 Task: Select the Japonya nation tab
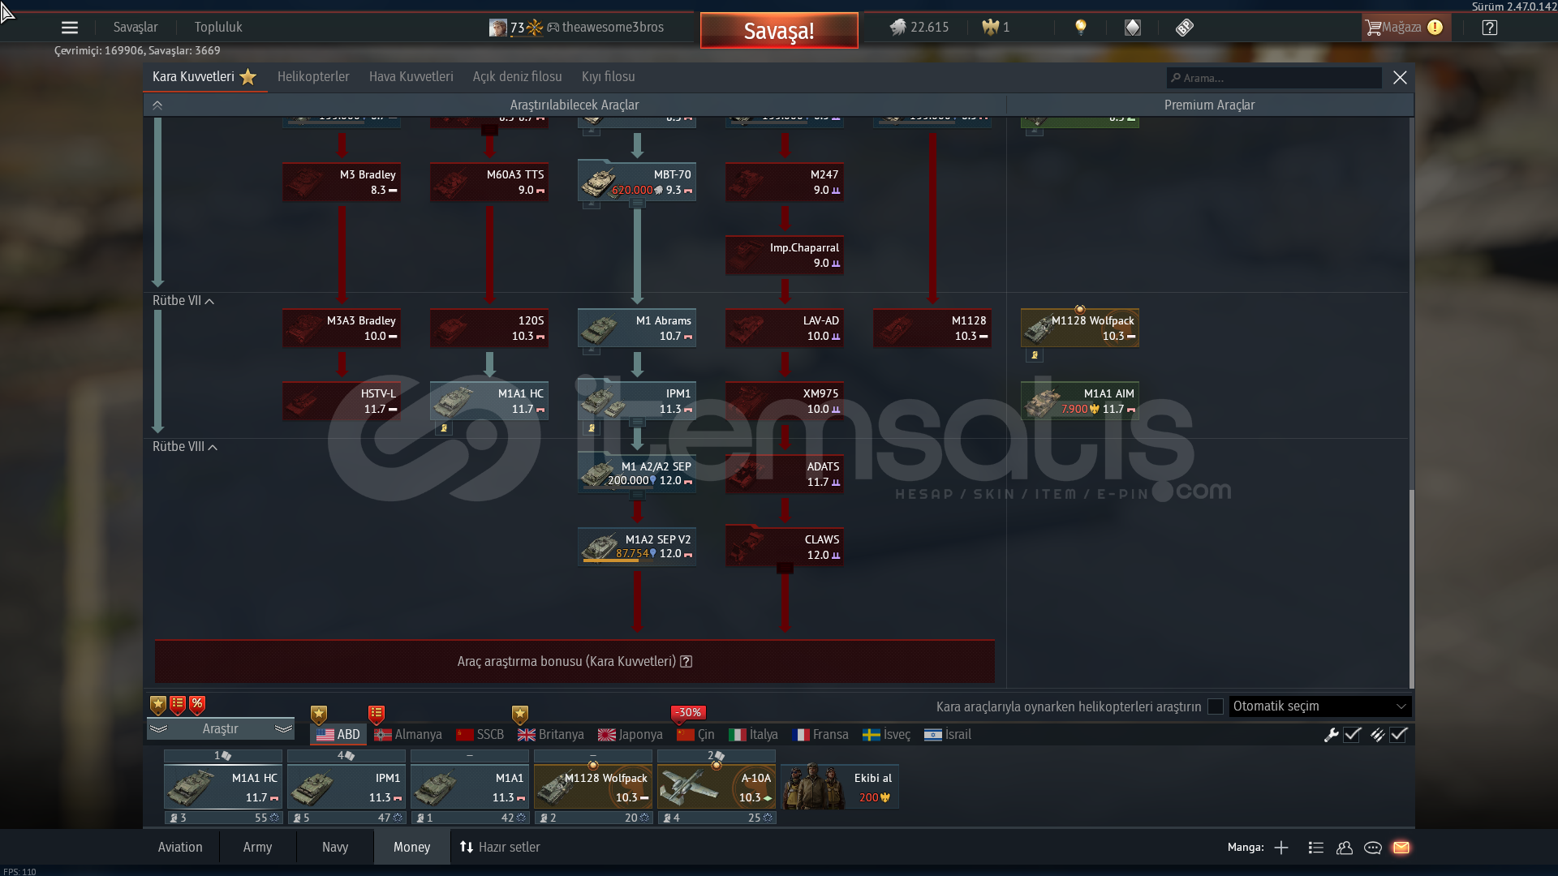[631, 735]
